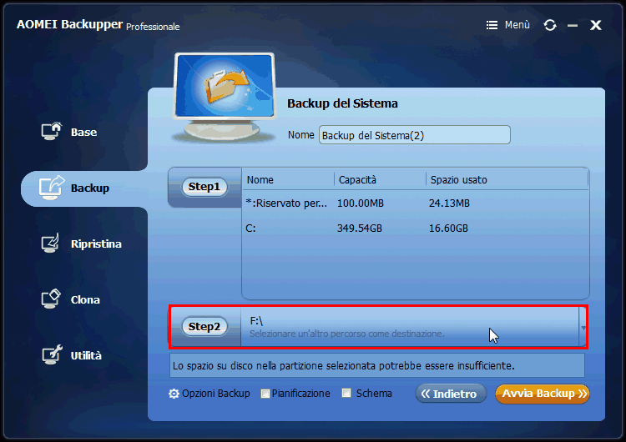Click the 'Professionale' edition label
The image size is (626, 442).
pyautogui.click(x=153, y=27)
